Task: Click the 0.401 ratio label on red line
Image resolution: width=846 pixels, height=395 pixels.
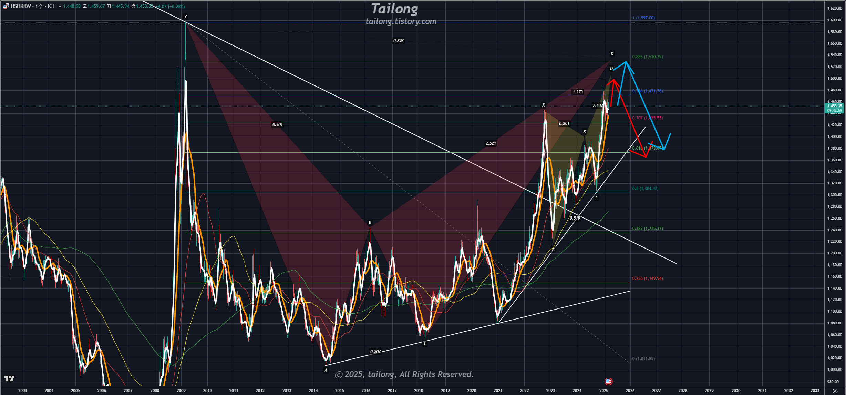Action: (277, 125)
